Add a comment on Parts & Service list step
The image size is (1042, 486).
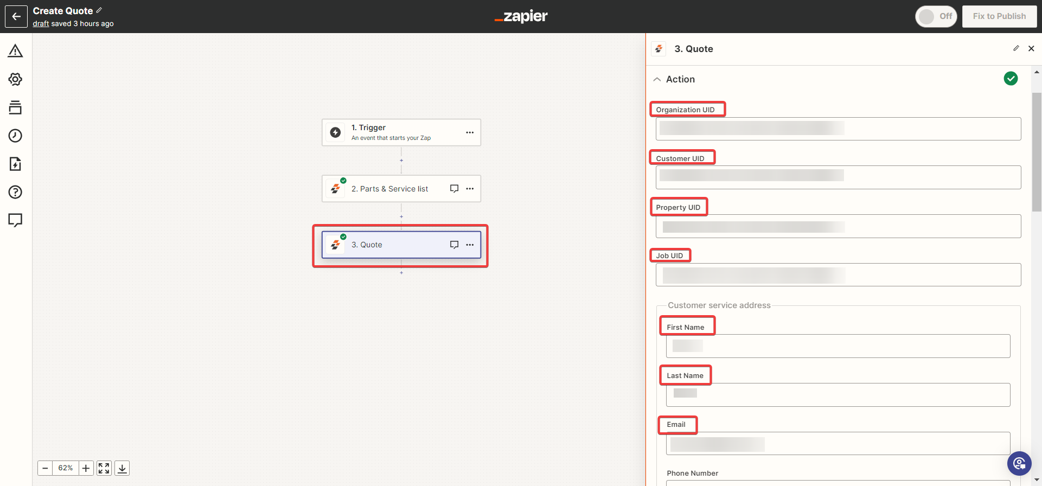click(455, 189)
